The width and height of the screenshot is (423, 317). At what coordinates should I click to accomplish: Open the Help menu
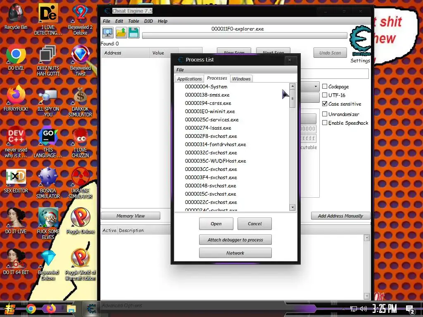162,21
